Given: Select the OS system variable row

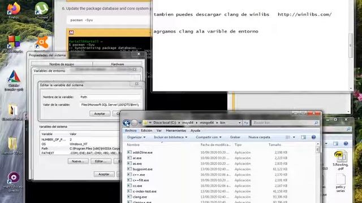Looking at the screenshot, I should pyautogui.click(x=80, y=144).
